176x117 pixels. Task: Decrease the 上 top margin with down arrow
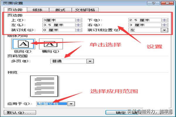(78, 21)
